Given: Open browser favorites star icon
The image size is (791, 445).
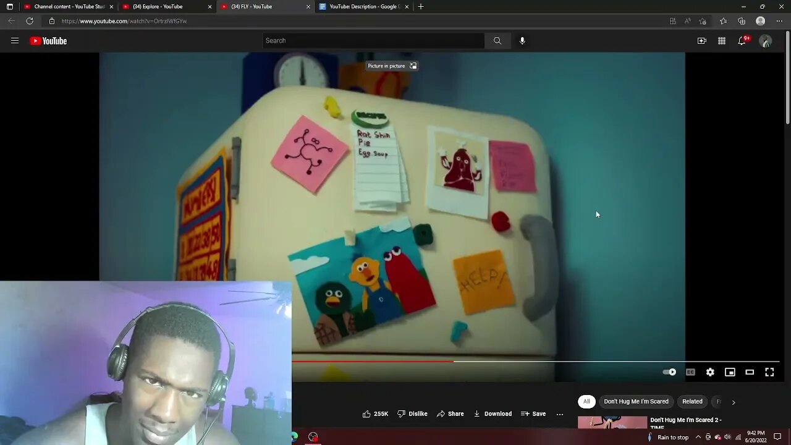Looking at the screenshot, I should click(x=723, y=21).
